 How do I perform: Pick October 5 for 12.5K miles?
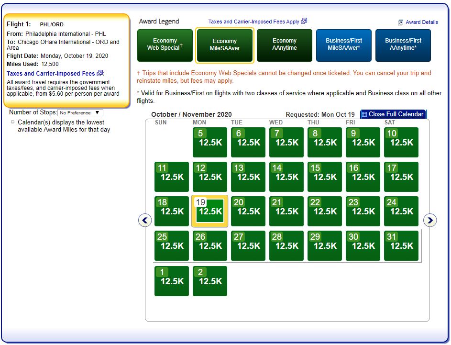click(210, 142)
